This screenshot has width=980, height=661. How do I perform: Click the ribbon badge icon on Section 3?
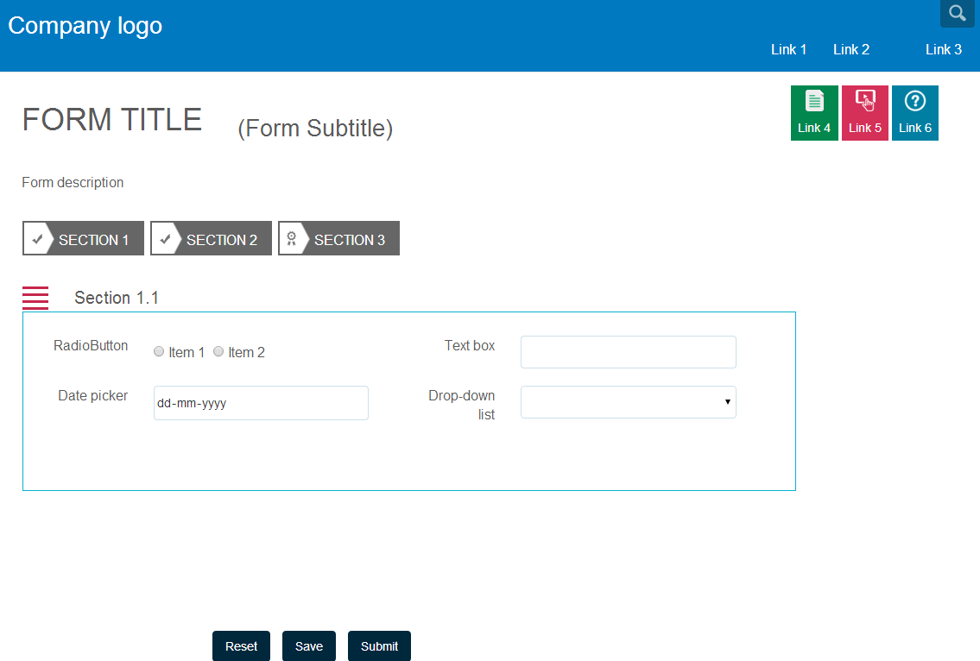291,239
